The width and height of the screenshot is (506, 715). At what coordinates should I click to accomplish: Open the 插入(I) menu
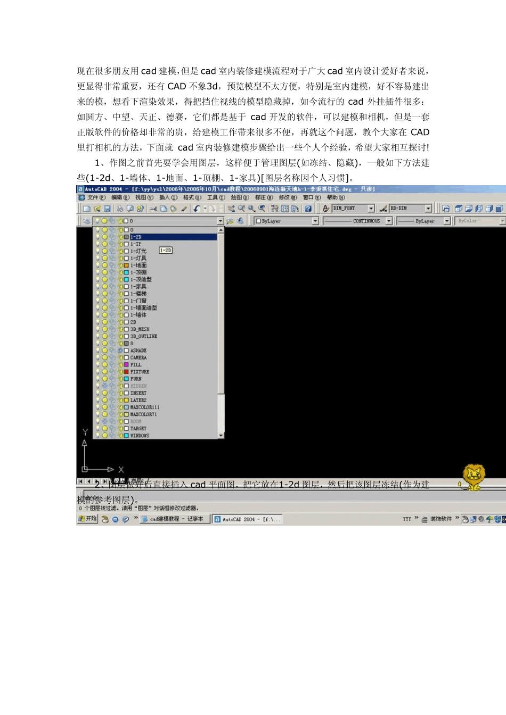168,197
